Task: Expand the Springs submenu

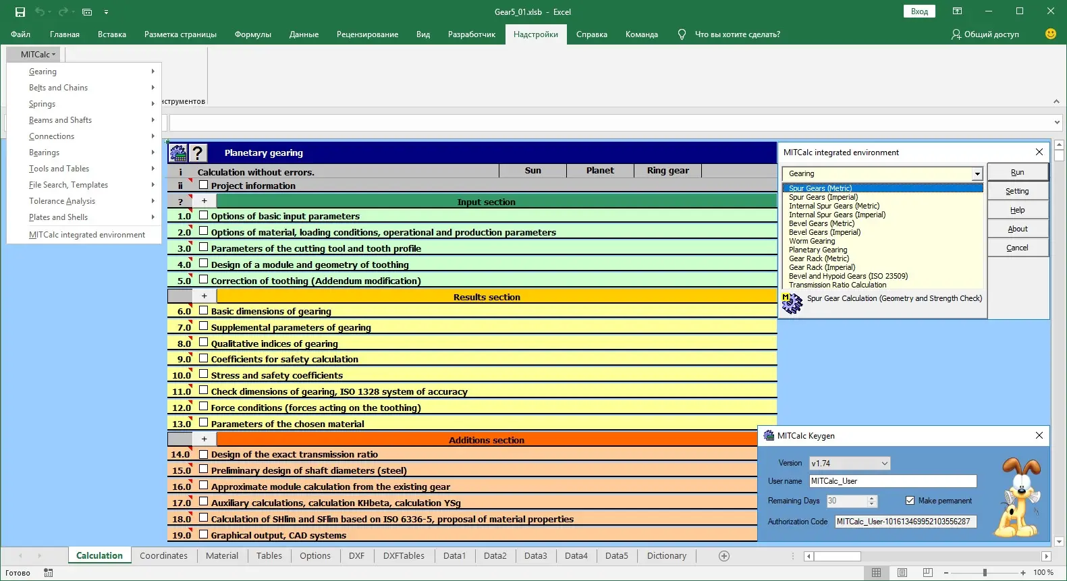Action: [x=84, y=104]
